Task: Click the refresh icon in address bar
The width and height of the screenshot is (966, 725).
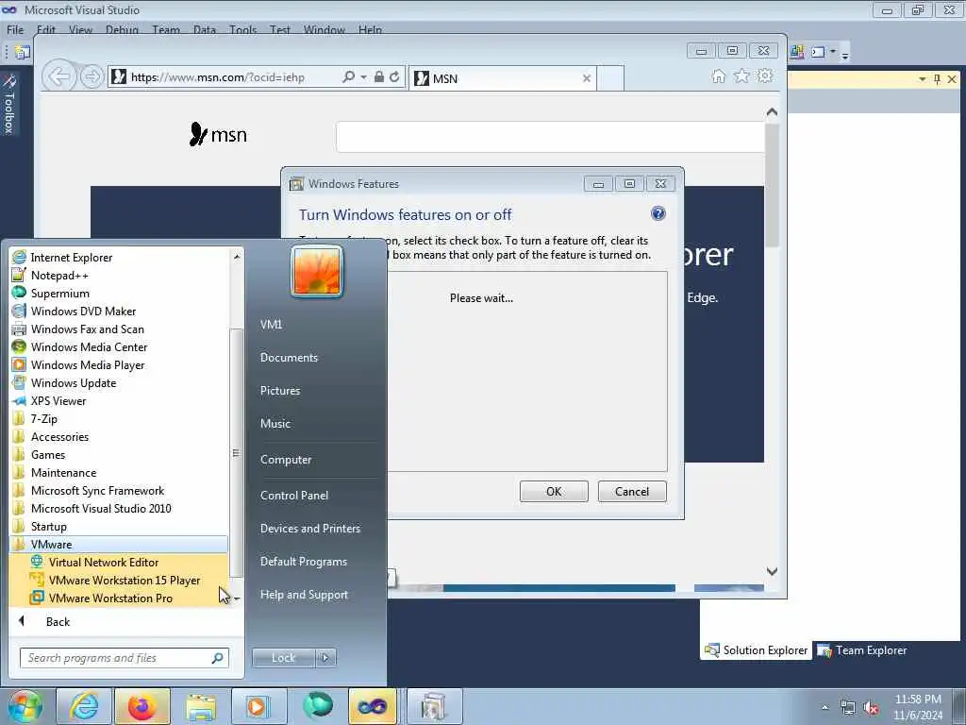Action: (394, 77)
